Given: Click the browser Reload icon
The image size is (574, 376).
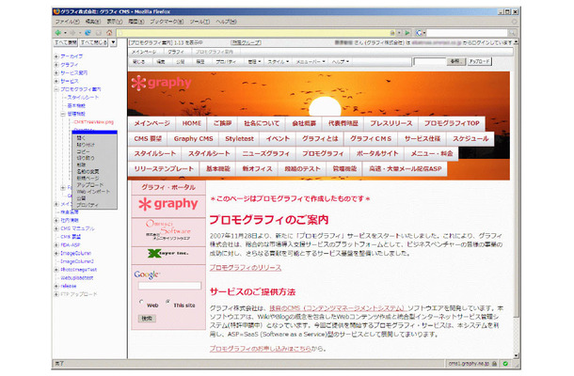Looking at the screenshot, I should [88, 33].
